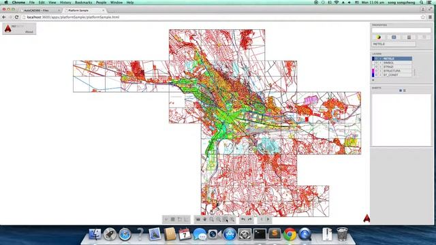Toggle visibility of the SIMBOL layer
This screenshot has height=245, width=436.
coord(376,63)
